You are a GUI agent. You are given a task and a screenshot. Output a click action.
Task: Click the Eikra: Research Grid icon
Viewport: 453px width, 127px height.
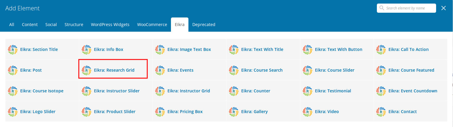87,70
